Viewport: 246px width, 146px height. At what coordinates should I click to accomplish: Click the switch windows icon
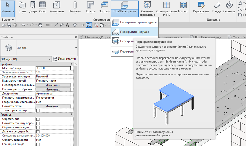[102, 25]
